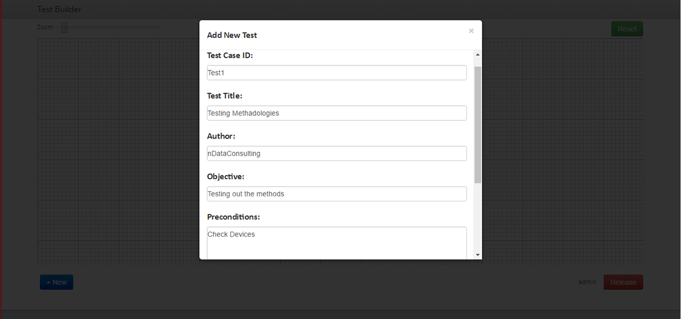The image size is (681, 319).
Task: Click the dialog scrollbar down arrow
Action: [478, 255]
